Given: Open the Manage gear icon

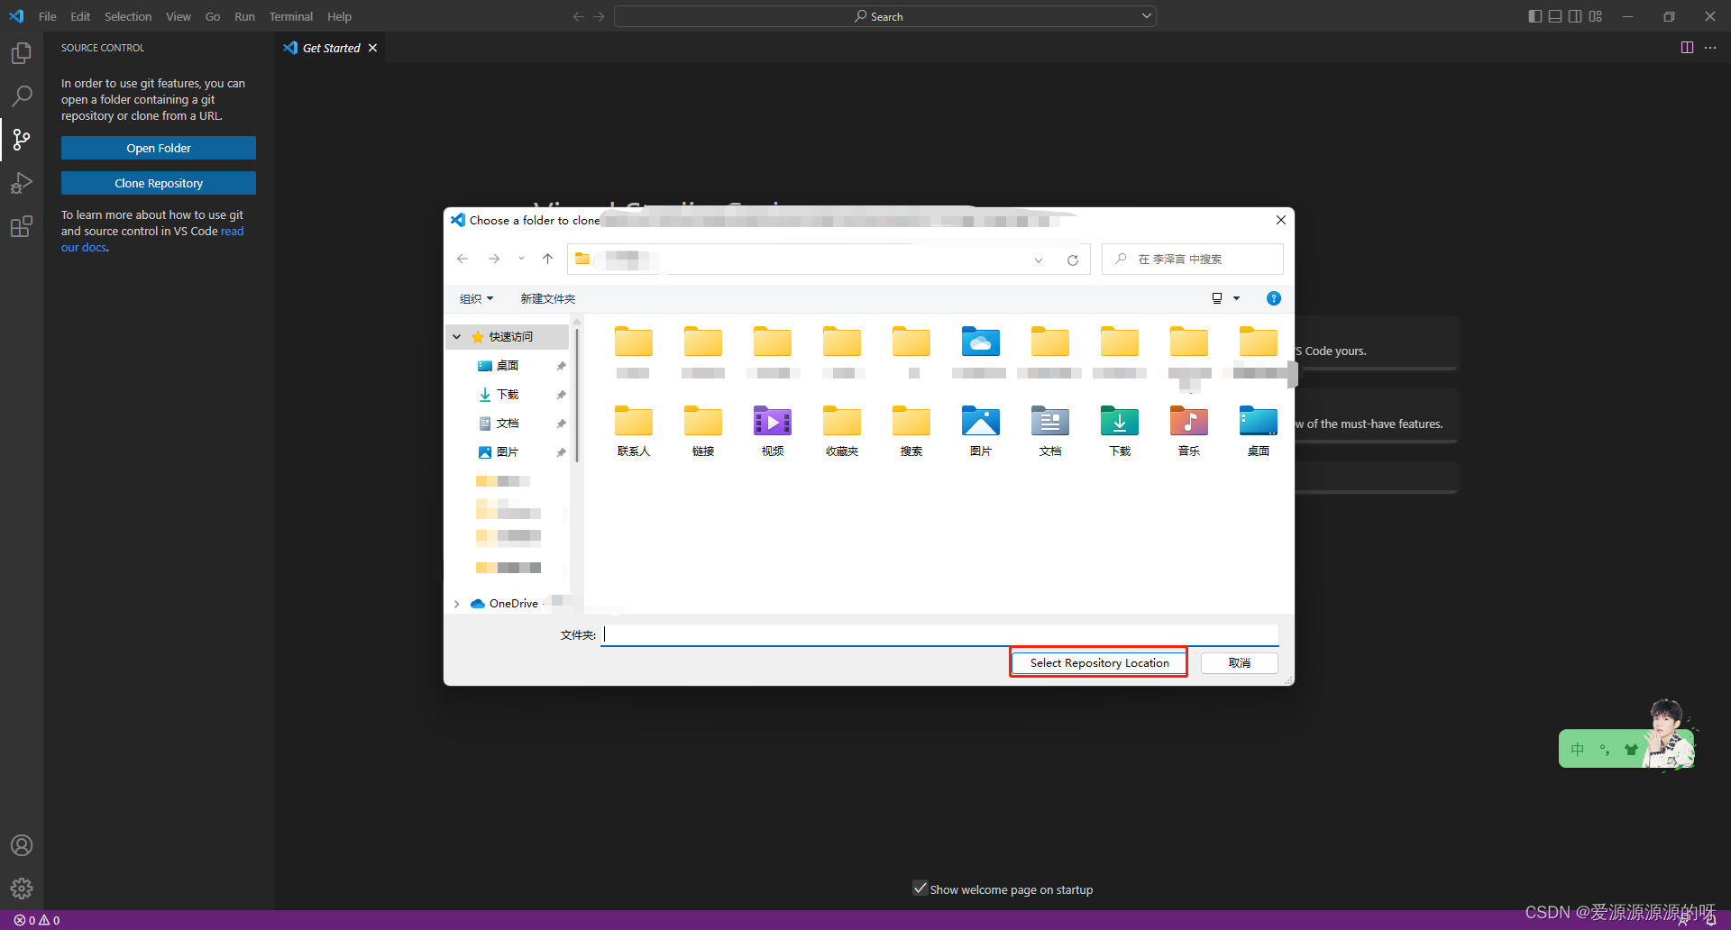Looking at the screenshot, I should click(22, 889).
